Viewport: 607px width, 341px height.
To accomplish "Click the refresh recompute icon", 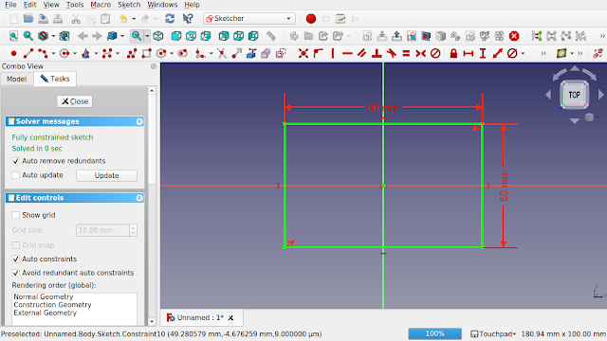I will tap(170, 19).
